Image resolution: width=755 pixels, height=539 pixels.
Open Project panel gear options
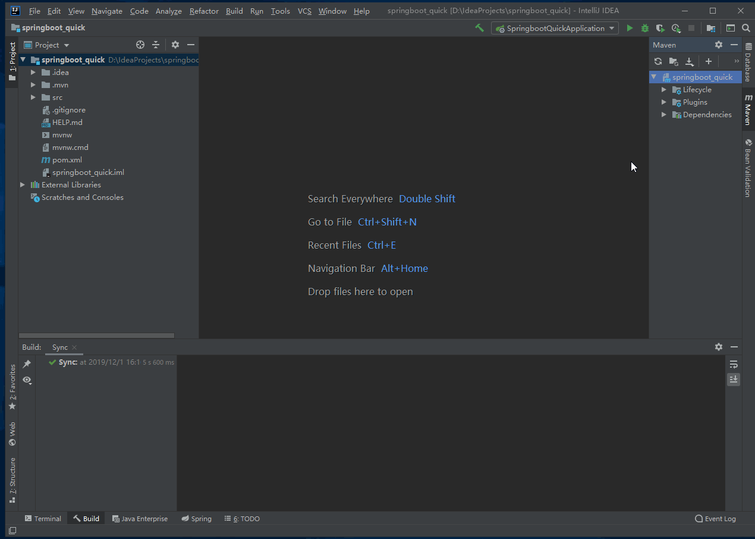coord(175,45)
